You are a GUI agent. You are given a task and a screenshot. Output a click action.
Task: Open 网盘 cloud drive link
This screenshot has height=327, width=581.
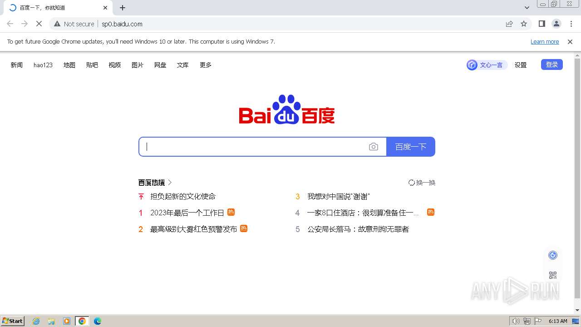pyautogui.click(x=160, y=65)
